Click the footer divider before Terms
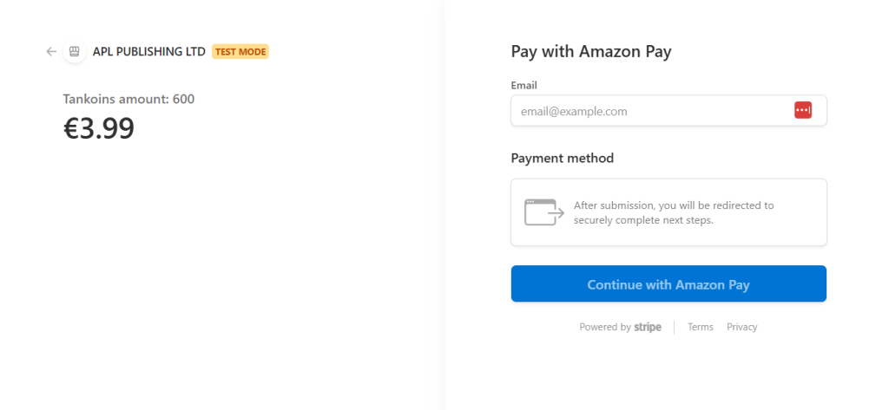Screen dimensions: 889x410 tap(674, 328)
